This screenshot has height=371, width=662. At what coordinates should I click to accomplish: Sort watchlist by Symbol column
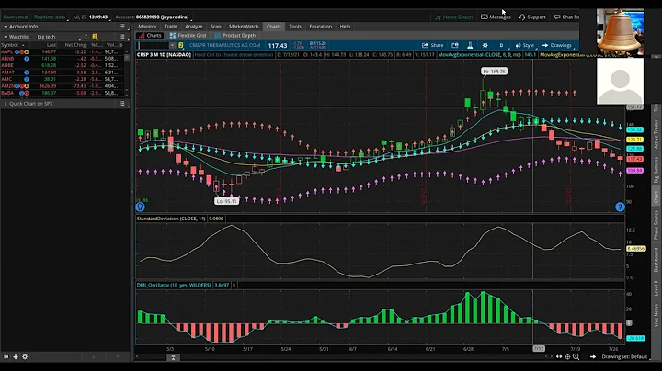point(12,45)
